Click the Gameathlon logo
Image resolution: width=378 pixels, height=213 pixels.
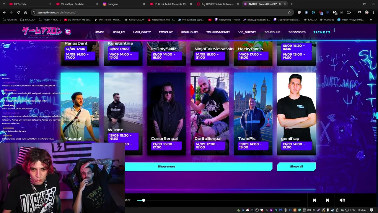[x=46, y=31]
